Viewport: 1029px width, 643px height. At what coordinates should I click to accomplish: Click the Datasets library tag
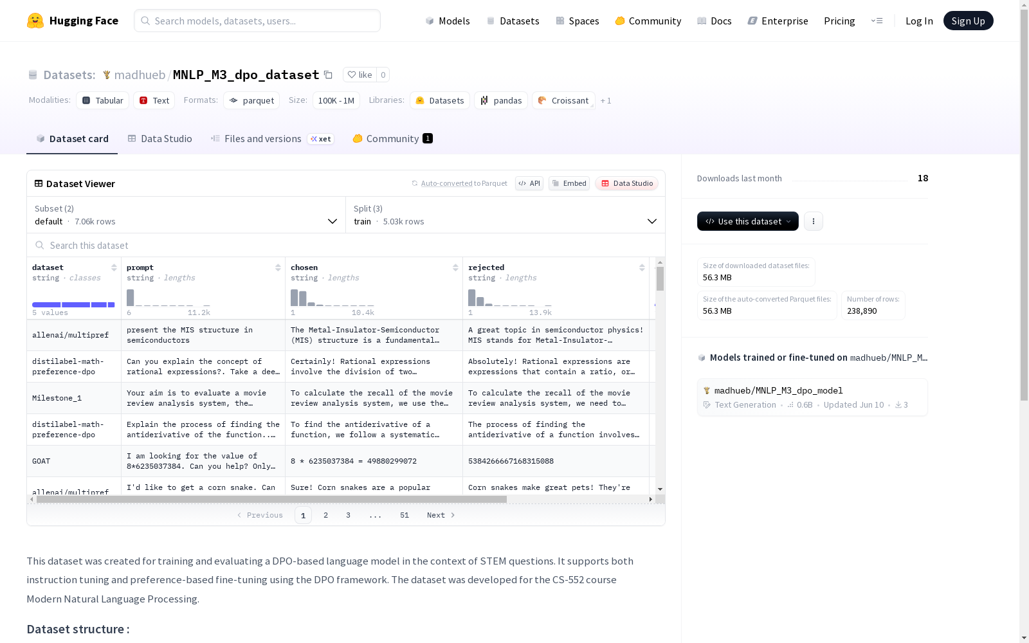440,100
